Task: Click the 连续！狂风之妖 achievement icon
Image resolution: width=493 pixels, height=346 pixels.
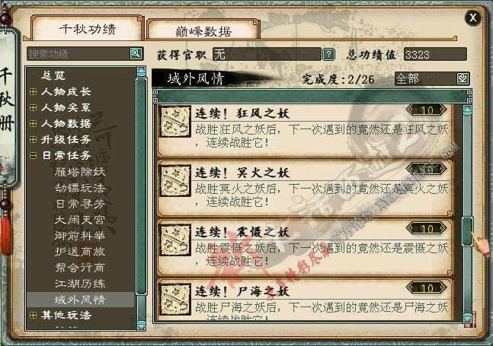Action: [x=175, y=122]
